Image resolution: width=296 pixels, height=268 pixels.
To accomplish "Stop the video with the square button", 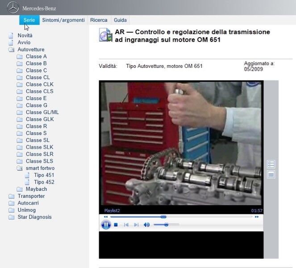I will pos(116,225).
